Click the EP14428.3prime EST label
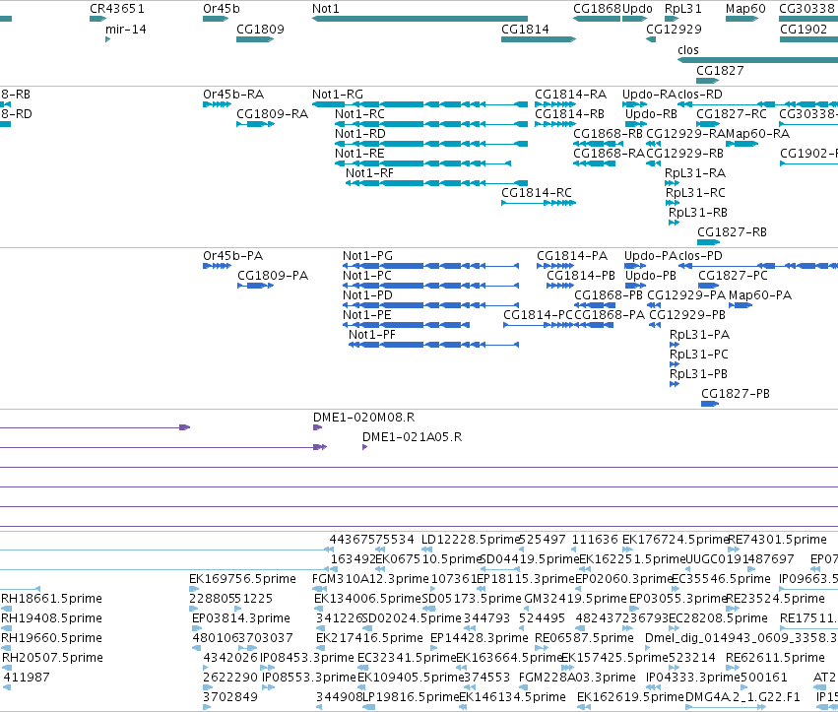 coord(479,638)
